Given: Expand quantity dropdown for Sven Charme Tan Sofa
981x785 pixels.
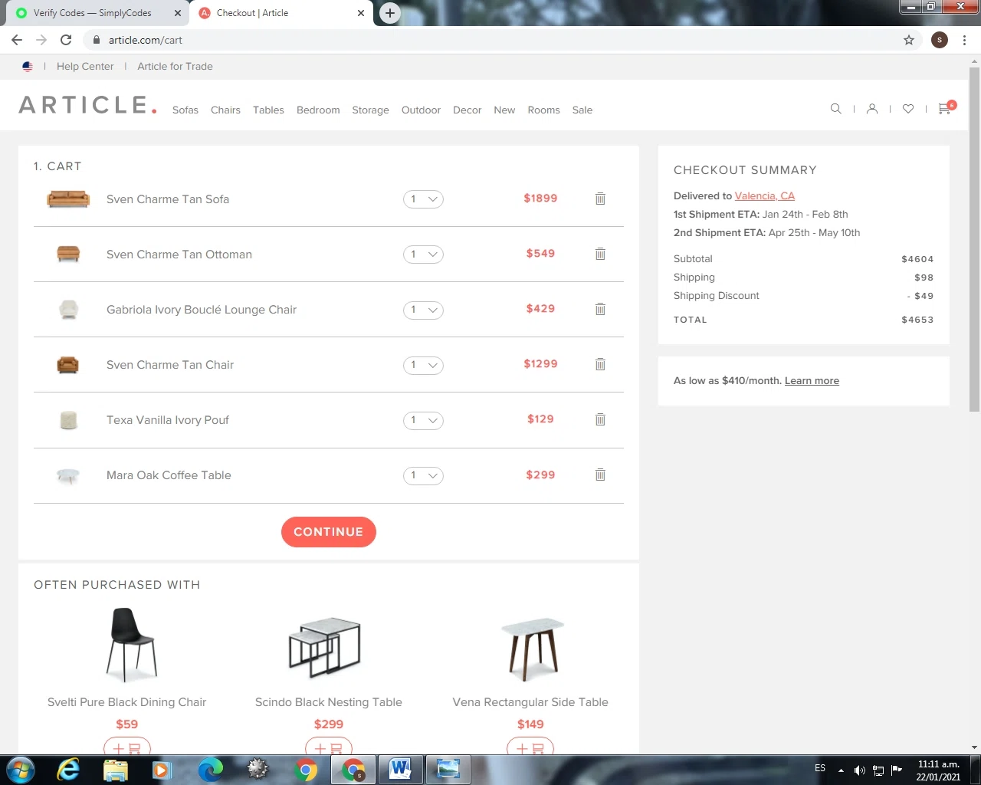Looking at the screenshot, I should pos(423,199).
